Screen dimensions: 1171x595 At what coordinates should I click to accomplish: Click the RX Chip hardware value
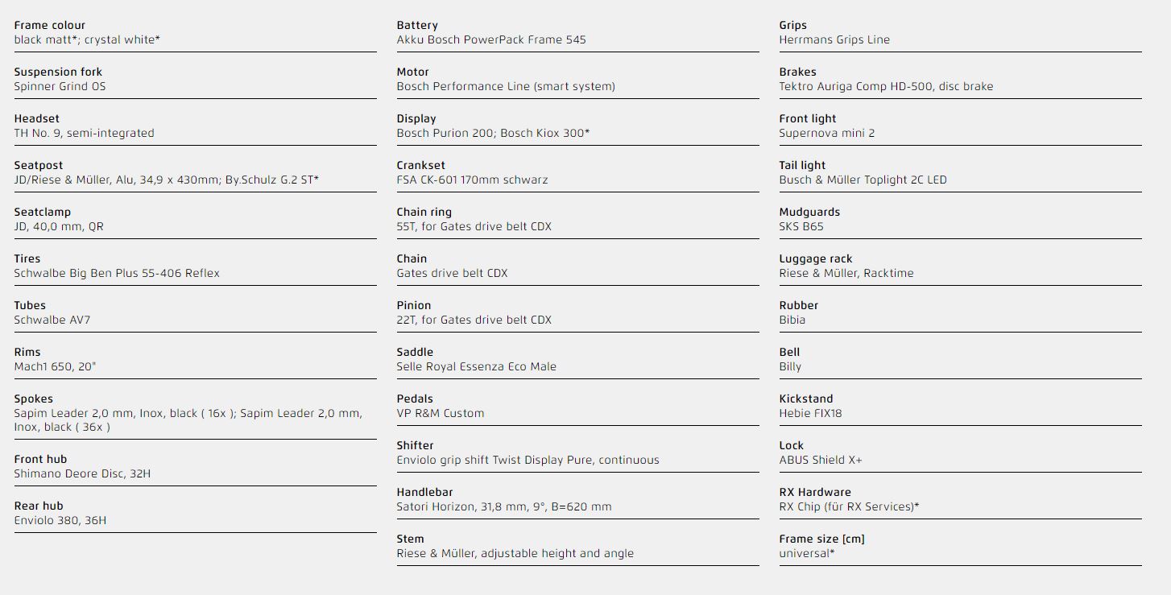pyautogui.click(x=849, y=506)
